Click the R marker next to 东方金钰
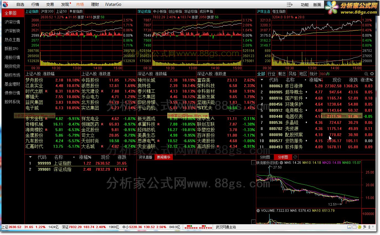Image resolution: width=380 pixels, height=235 pixels. (x=46, y=119)
